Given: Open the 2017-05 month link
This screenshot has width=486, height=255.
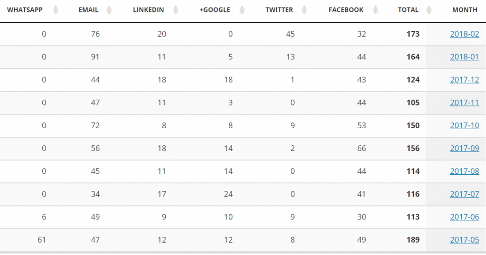Looking at the screenshot, I should (x=464, y=240).
